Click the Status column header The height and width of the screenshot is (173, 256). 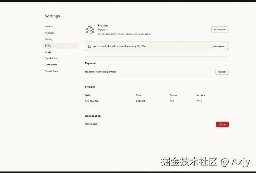173,95
